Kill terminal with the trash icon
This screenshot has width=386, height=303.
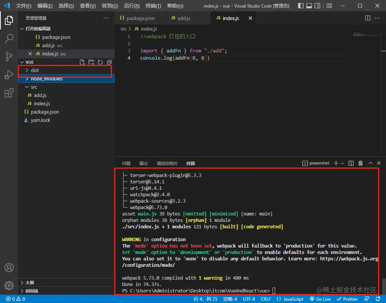click(x=360, y=163)
